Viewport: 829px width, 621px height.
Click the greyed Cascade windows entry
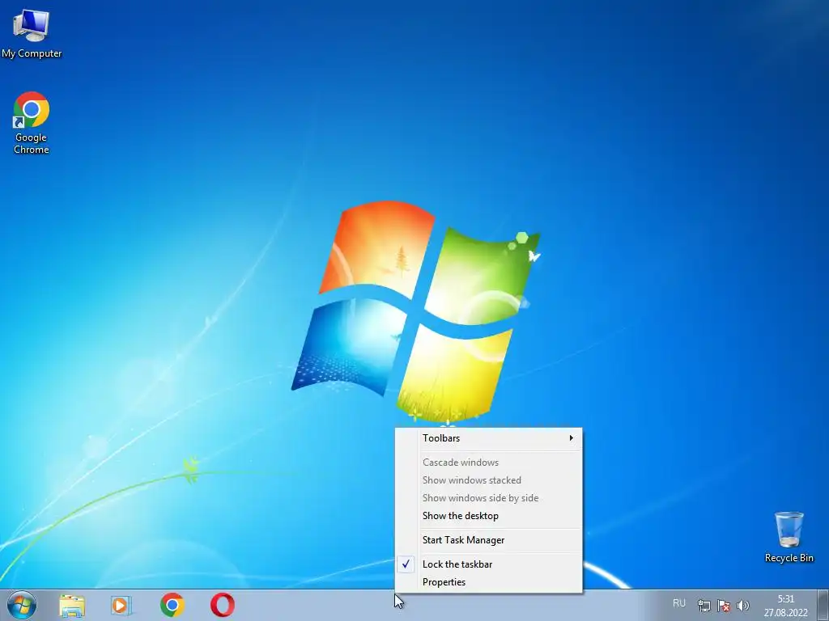click(488, 463)
